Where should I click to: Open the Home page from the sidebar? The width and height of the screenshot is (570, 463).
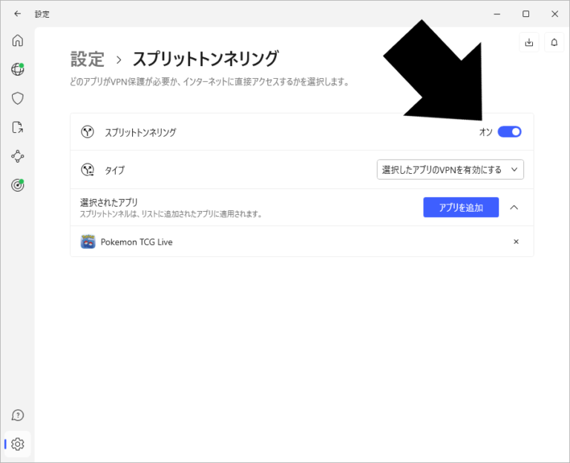[x=18, y=40]
